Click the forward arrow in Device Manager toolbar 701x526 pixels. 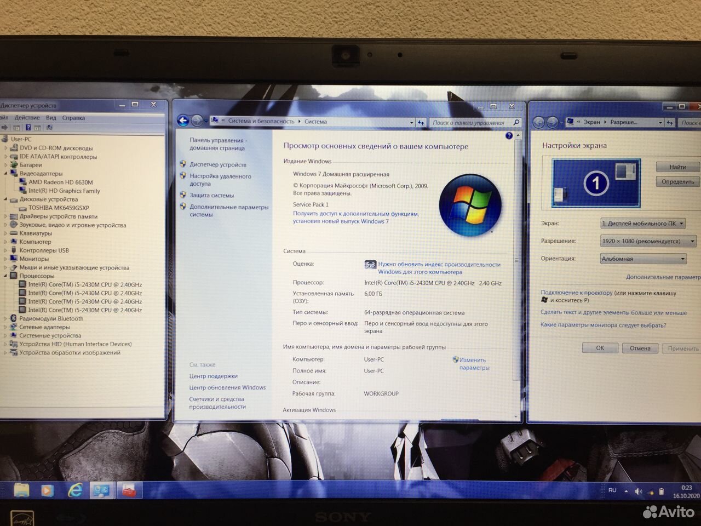[x=5, y=128]
